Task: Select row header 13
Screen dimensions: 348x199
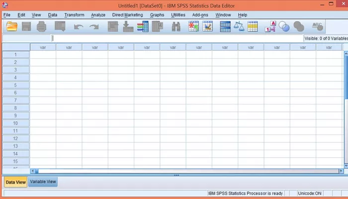Action: click(x=16, y=146)
